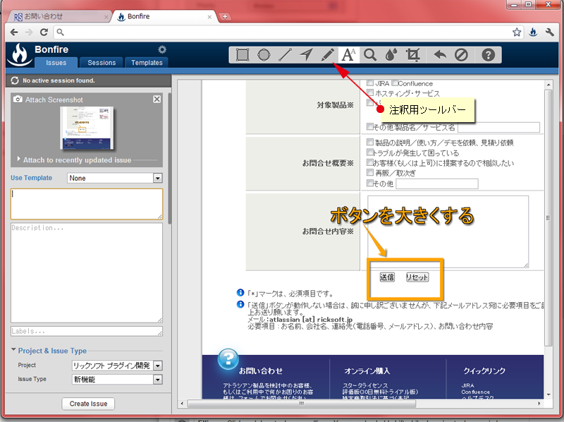Click the attached screenshot thumbnail
564x422 pixels.
click(87, 128)
